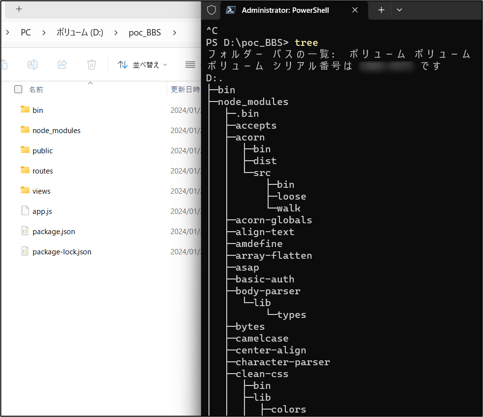Viewport: 483px width, 417px height.
Task: Select the node_modules folder in Explorer
Action: [56, 131]
